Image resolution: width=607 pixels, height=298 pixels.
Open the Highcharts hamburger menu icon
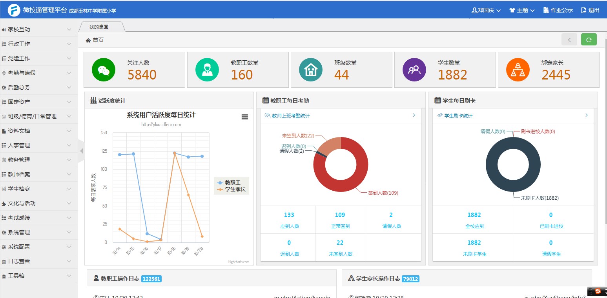[244, 117]
